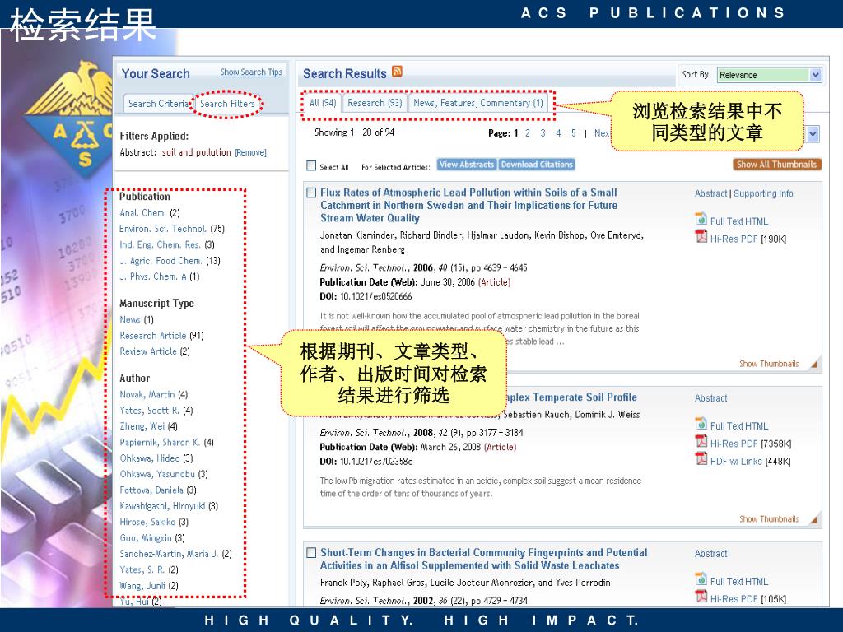Screen dimensions: 843x632
Task: Open Short-Term Changes in Bacterial Community article
Action: pos(484,559)
